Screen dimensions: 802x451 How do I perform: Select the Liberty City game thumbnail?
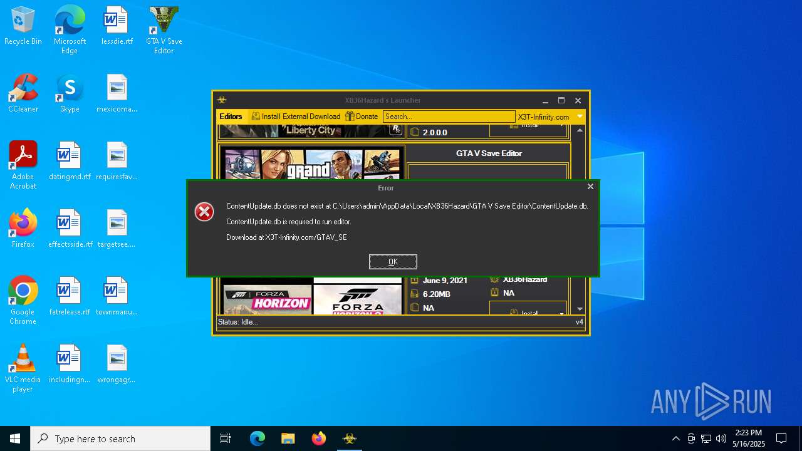pos(311,130)
